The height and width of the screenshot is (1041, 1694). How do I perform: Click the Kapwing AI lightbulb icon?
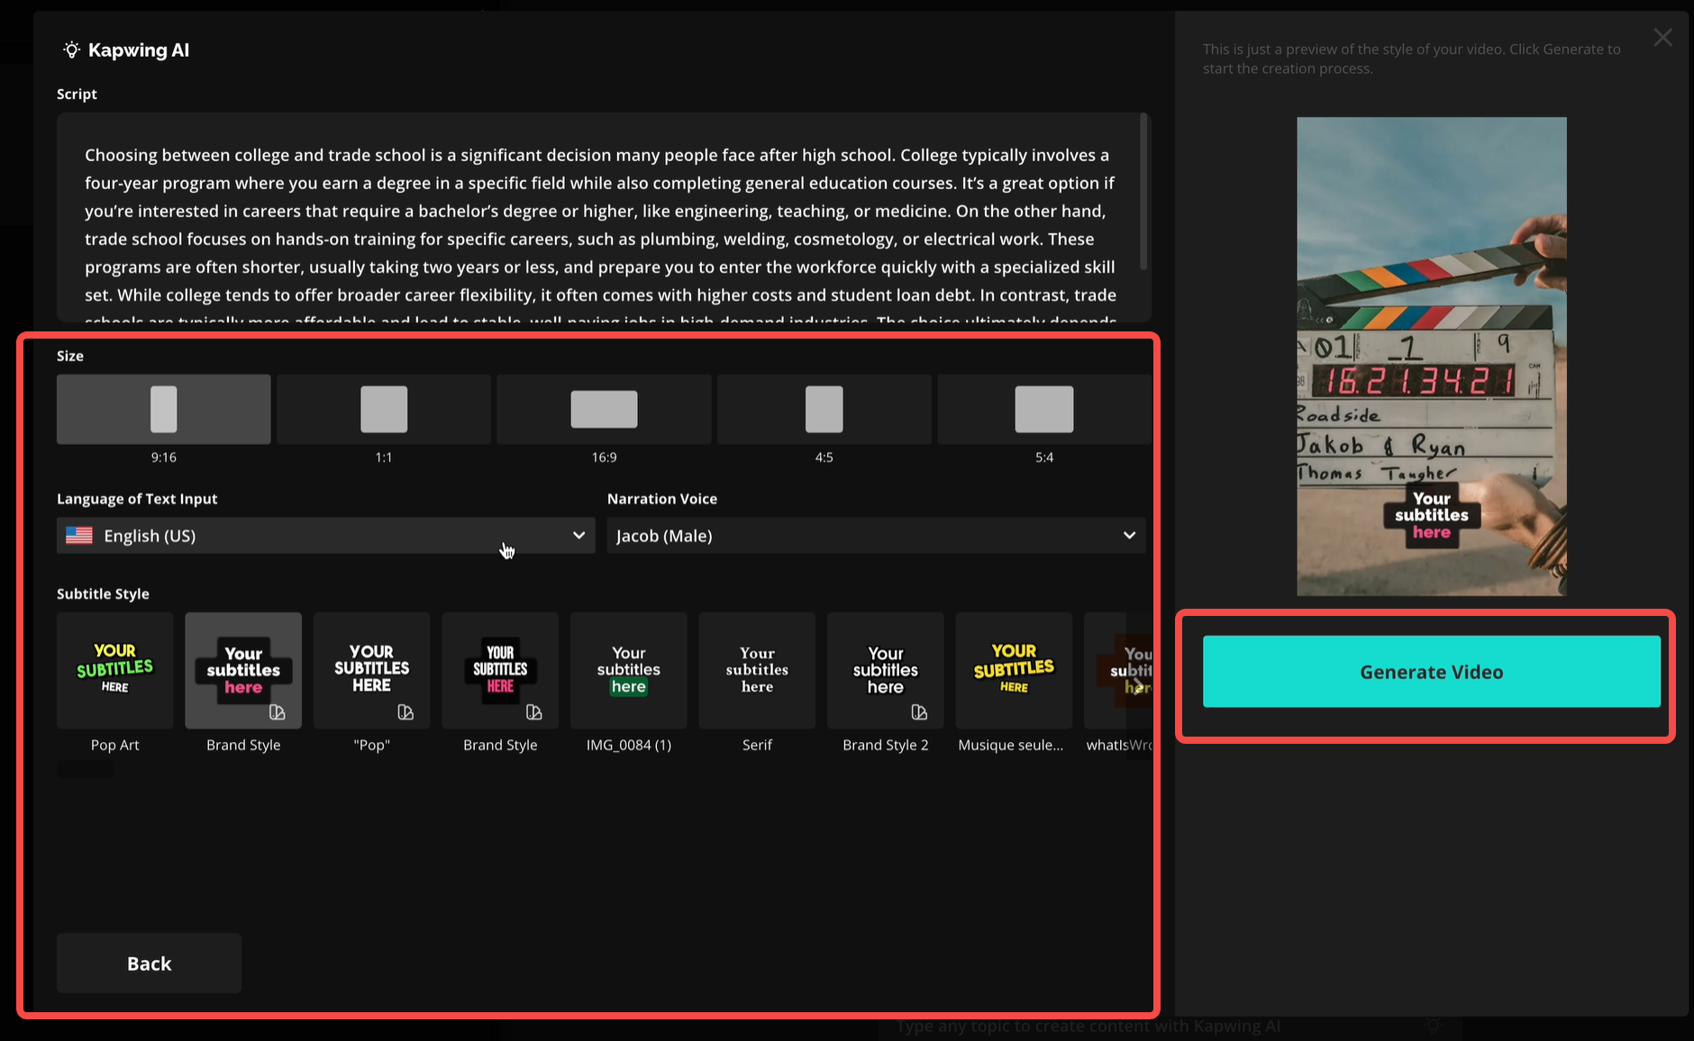coord(71,50)
